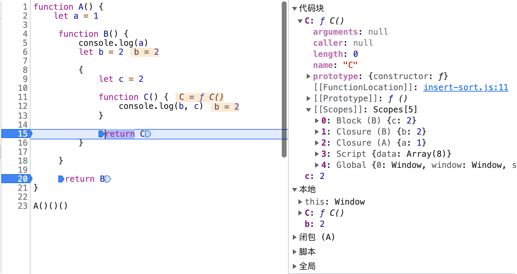This screenshot has width=517, height=274.
Task: Click inline breakpoint marker after return B
Action: point(108,179)
